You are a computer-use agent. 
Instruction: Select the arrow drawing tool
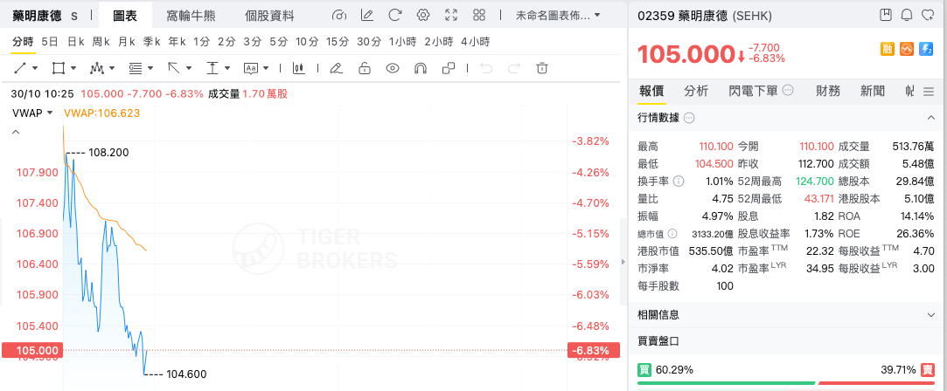[174, 68]
